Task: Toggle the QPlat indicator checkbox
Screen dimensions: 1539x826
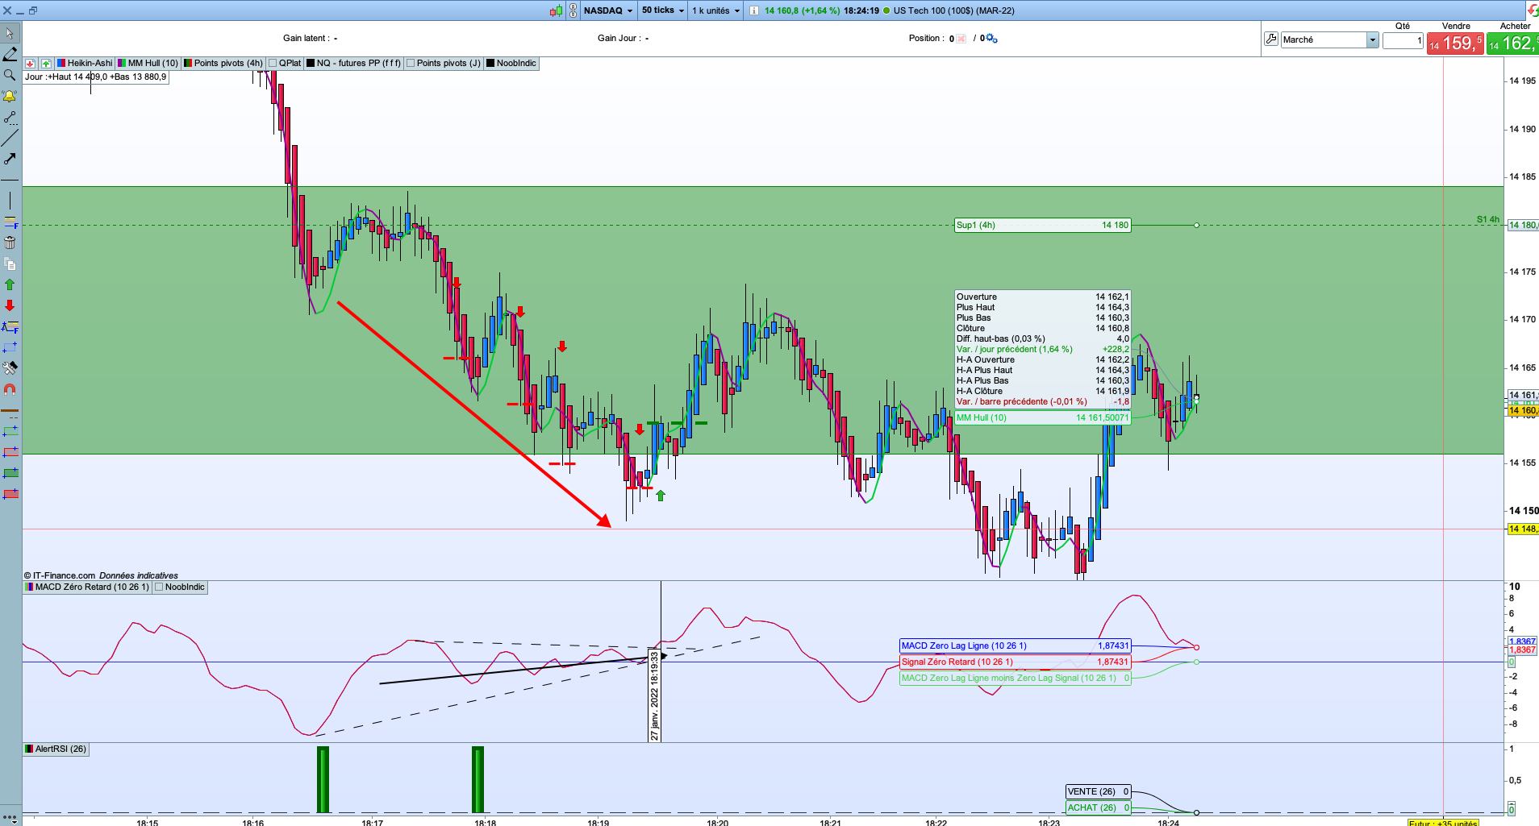Action: [273, 64]
